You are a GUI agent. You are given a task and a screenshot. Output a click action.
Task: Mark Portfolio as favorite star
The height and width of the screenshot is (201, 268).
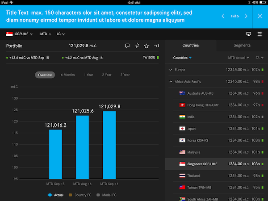147,46
